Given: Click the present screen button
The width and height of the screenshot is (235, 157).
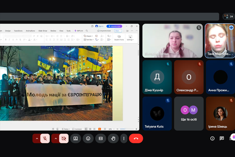Looking at the screenshot, I should 75,138.
